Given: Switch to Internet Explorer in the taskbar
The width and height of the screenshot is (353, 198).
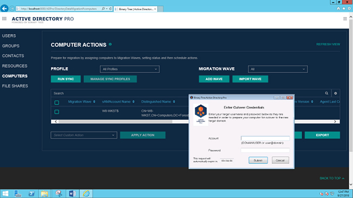Looking at the screenshot, I should 86,194.
